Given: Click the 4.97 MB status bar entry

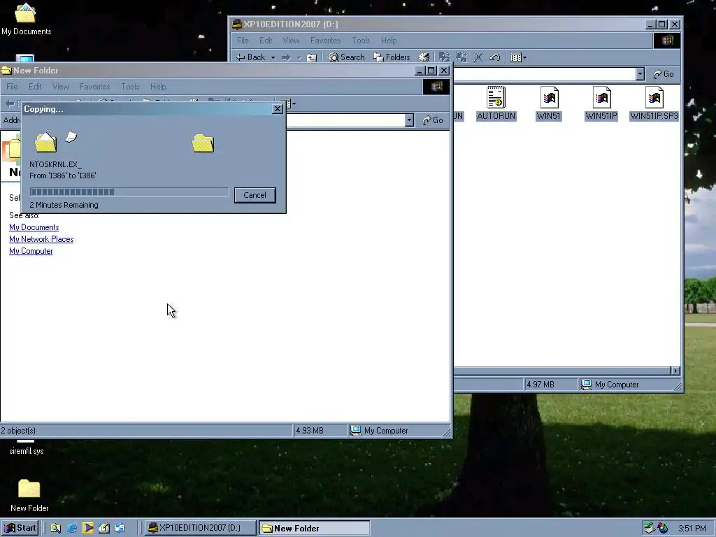Looking at the screenshot, I should (x=540, y=385).
